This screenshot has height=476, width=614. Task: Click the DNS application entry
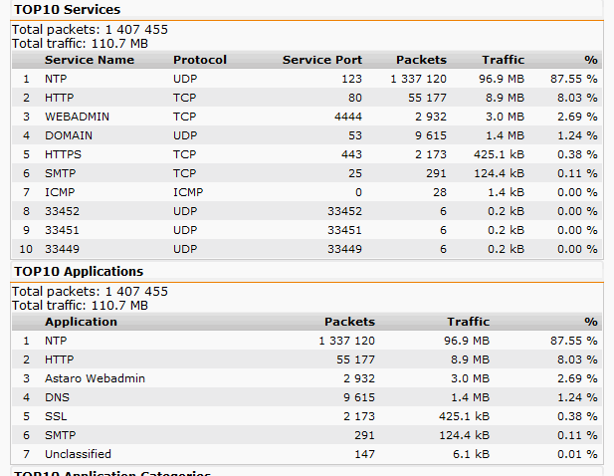pyautogui.click(x=57, y=397)
